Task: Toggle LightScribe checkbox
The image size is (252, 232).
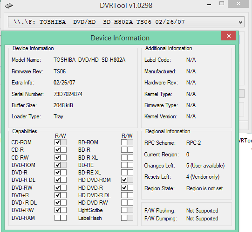Action: point(124,210)
